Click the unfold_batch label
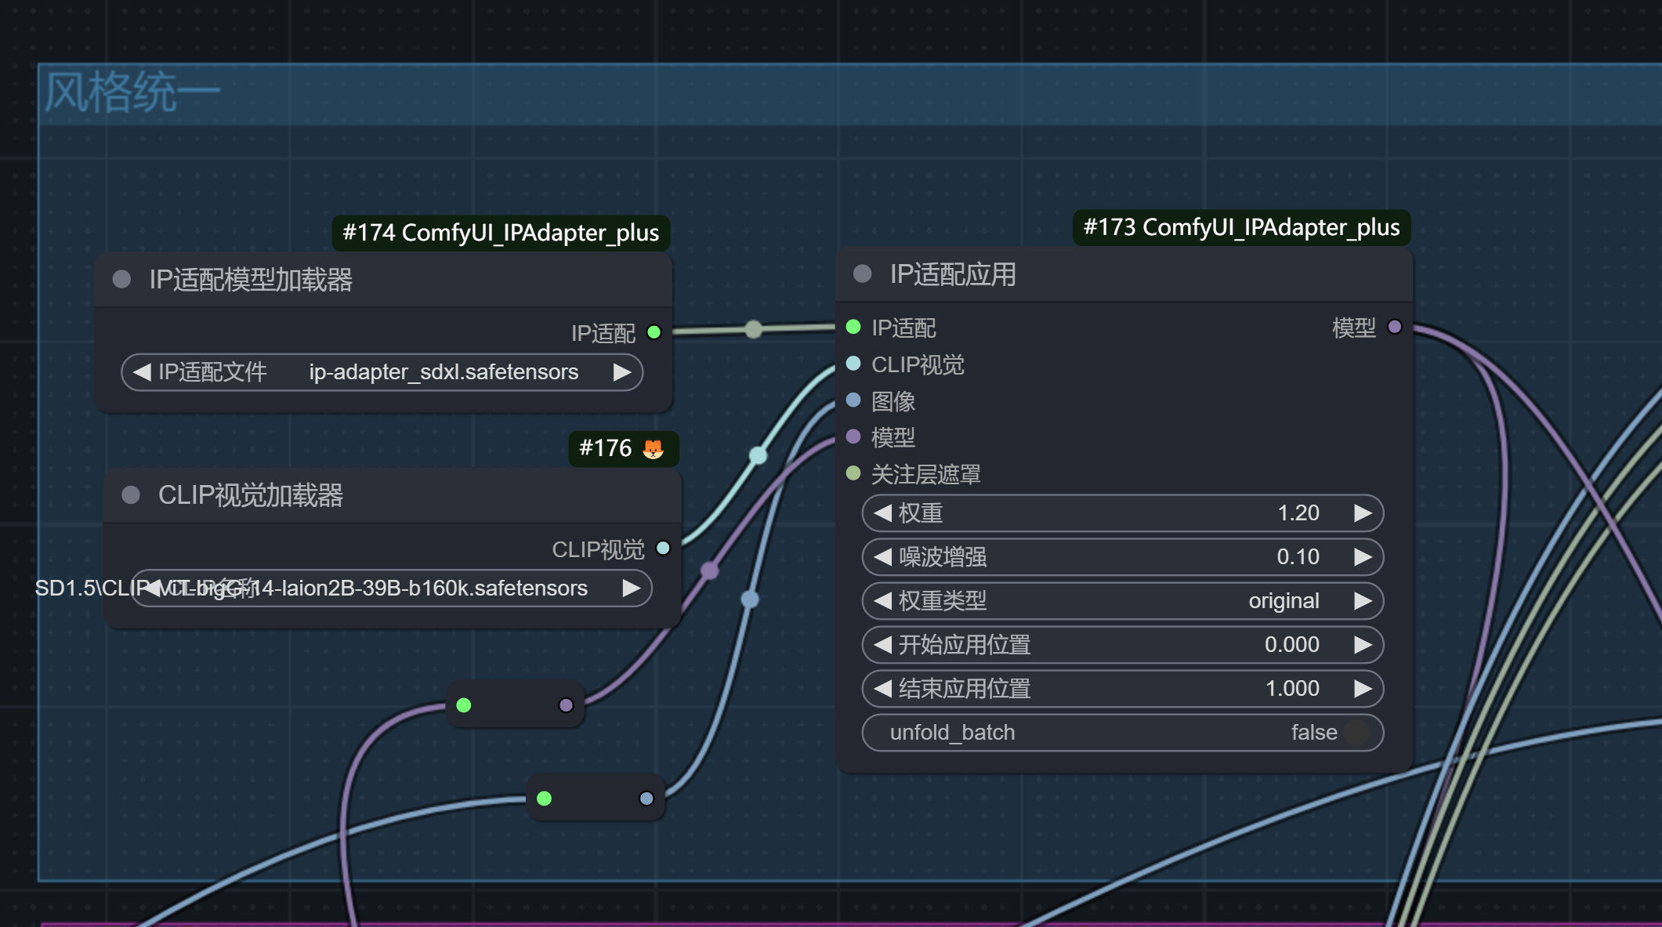The width and height of the screenshot is (1662, 927). coord(952,732)
